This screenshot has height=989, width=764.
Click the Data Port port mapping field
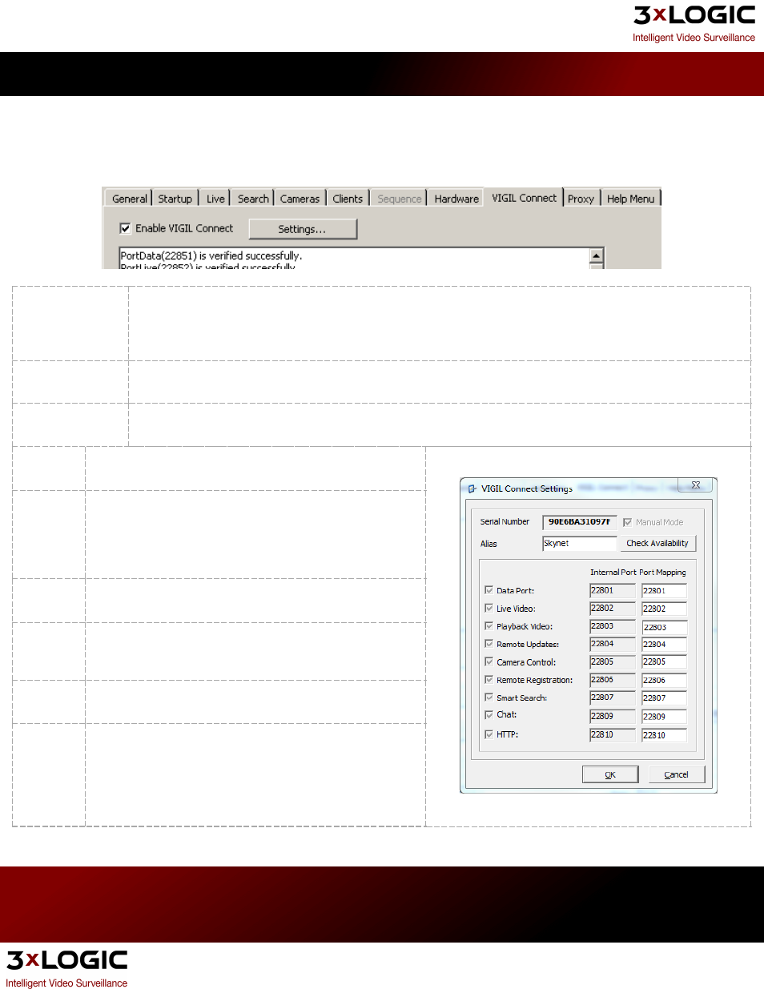click(664, 591)
